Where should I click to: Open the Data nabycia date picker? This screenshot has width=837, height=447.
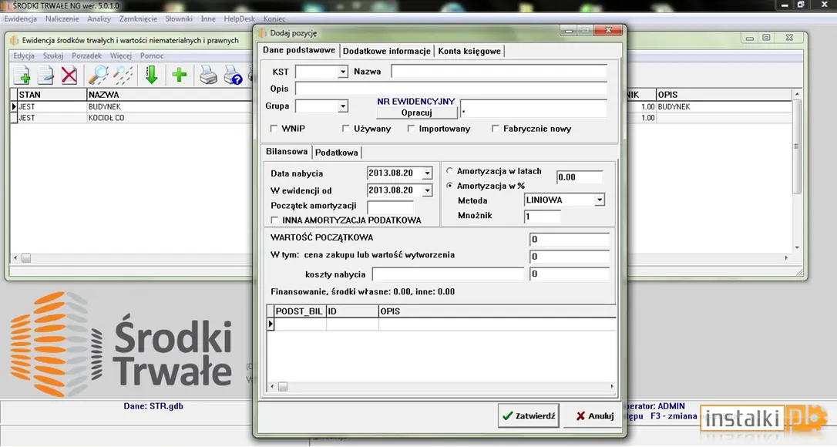427,173
